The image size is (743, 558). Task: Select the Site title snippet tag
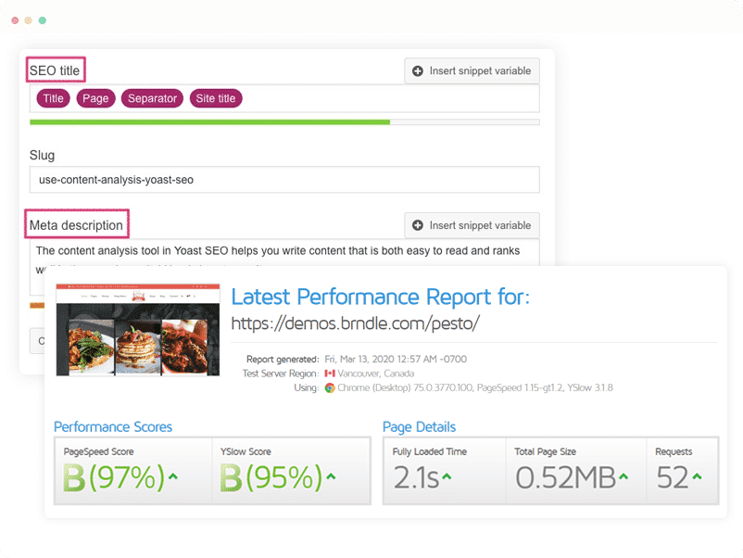[x=216, y=98]
